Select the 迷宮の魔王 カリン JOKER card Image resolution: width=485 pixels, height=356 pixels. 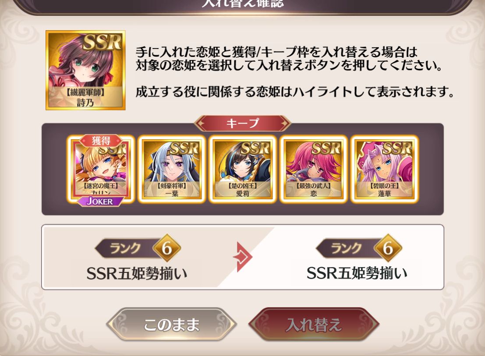click(x=101, y=169)
